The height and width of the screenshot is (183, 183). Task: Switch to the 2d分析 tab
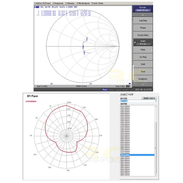(130, 95)
